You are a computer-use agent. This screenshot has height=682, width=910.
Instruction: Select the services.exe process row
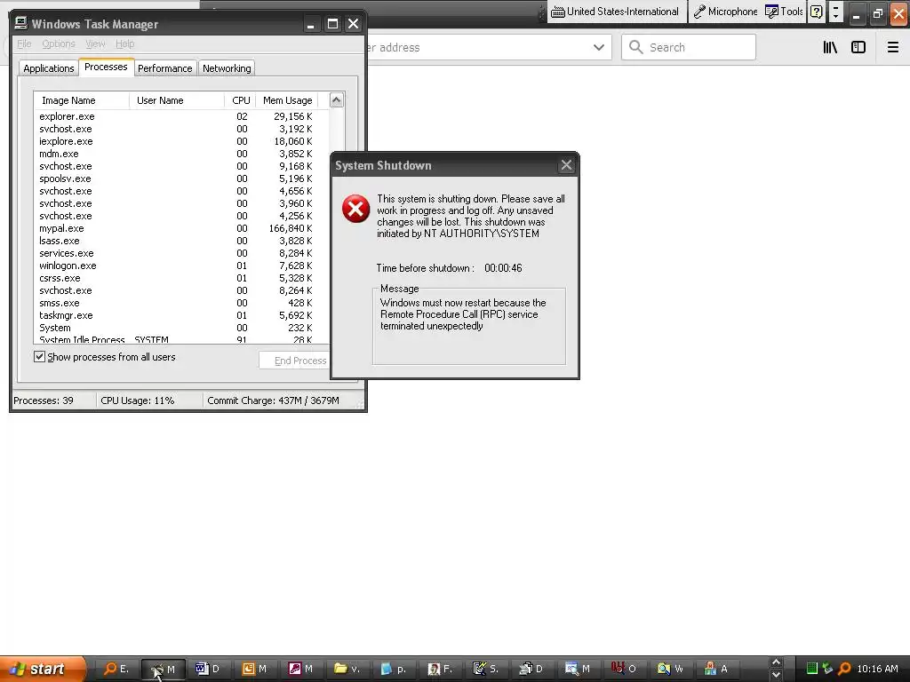[x=181, y=253]
